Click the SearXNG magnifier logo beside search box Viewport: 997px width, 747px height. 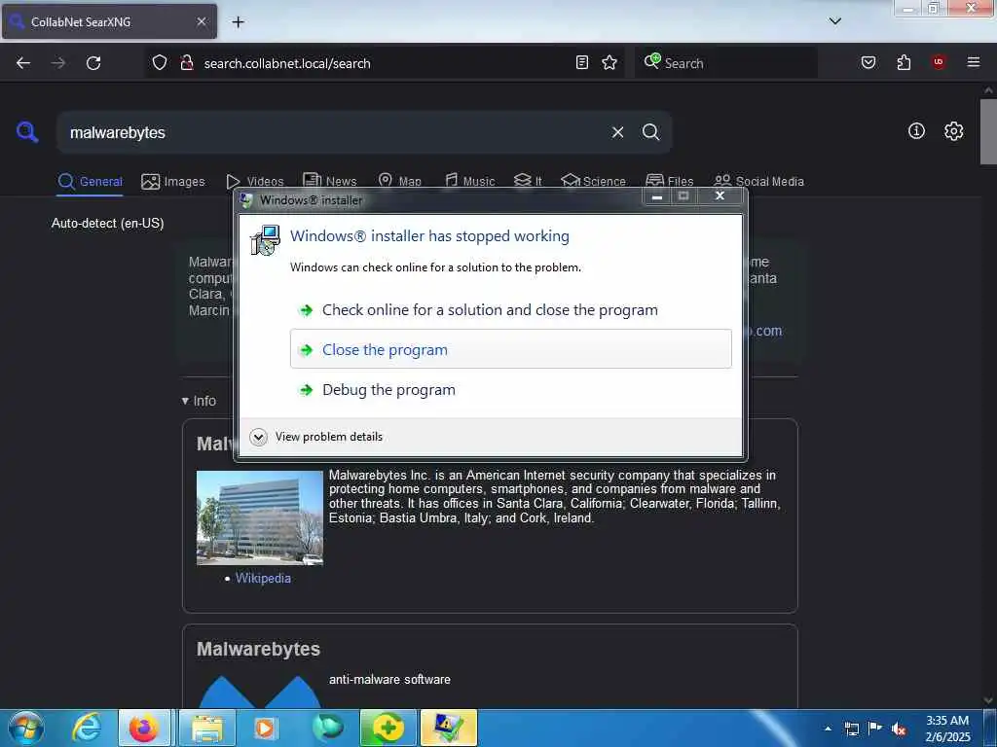pos(27,132)
